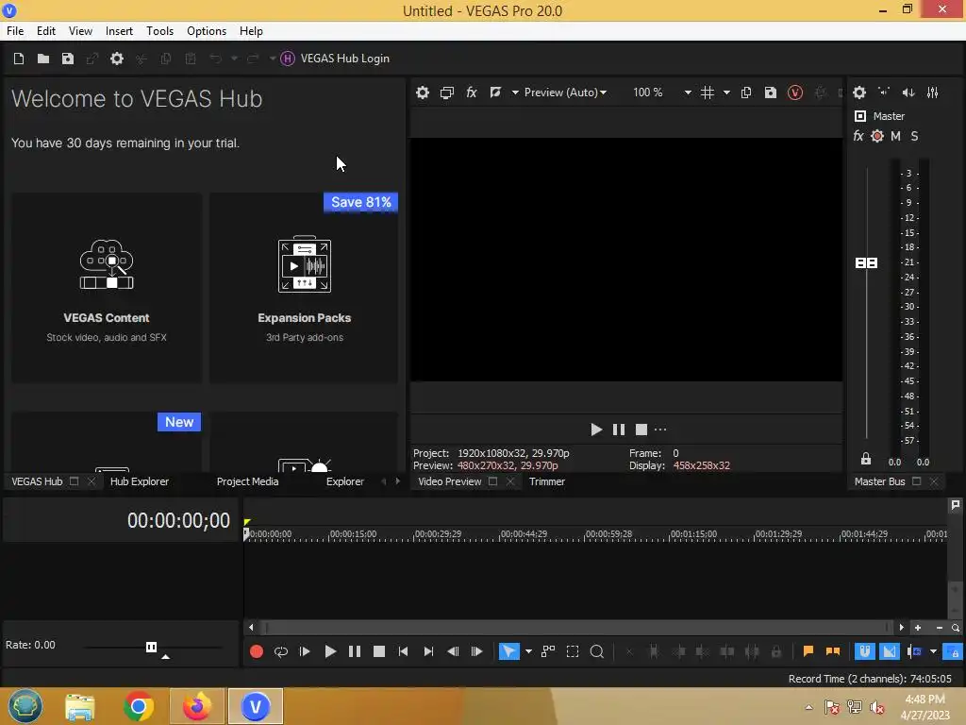Screen dimensions: 966x725
Task: Click the downmix output icon in Master Bus
Action: click(884, 93)
